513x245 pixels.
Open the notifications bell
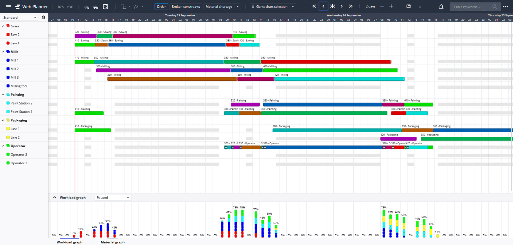(x=441, y=7)
